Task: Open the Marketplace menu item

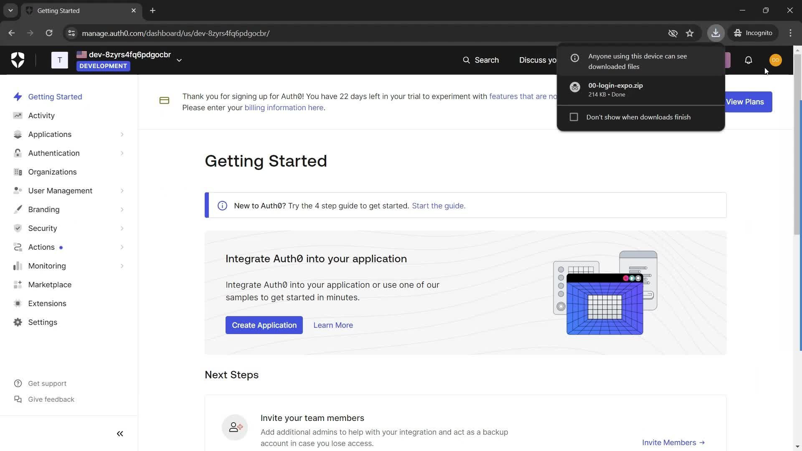Action: (50, 285)
